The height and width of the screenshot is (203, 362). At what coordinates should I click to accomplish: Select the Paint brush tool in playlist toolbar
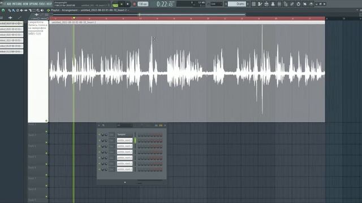point(14,10)
